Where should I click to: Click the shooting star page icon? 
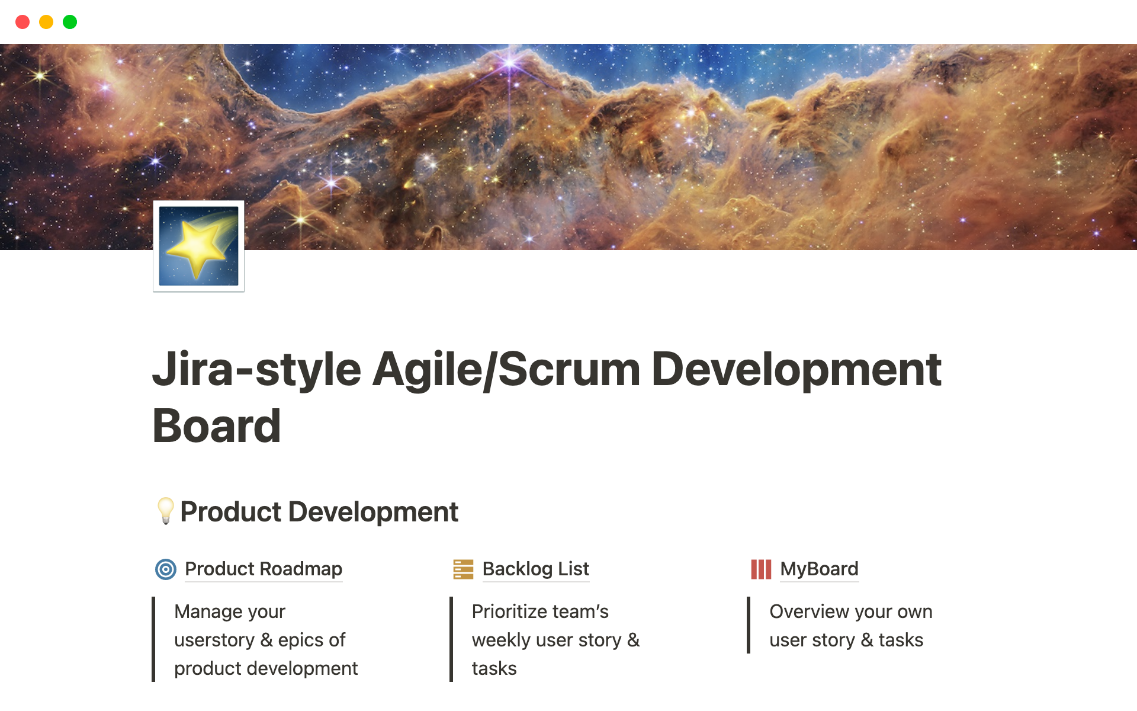(198, 246)
